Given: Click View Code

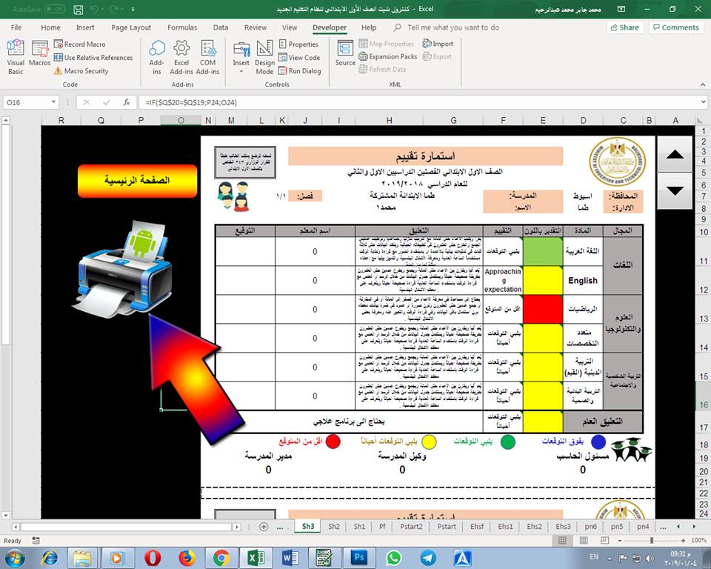Looking at the screenshot, I should 299,58.
